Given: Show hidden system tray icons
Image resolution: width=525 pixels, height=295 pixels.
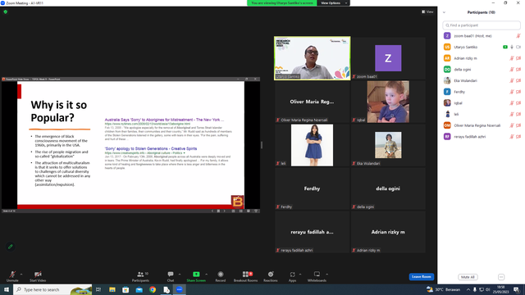Looking at the screenshot, I should (468, 289).
